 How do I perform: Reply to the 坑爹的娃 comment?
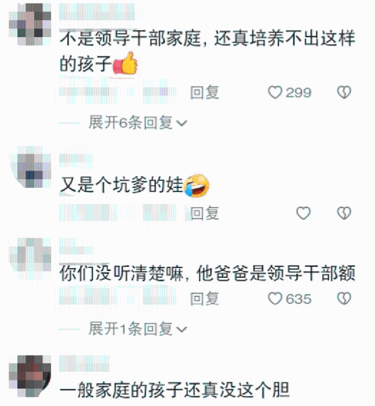tap(205, 213)
